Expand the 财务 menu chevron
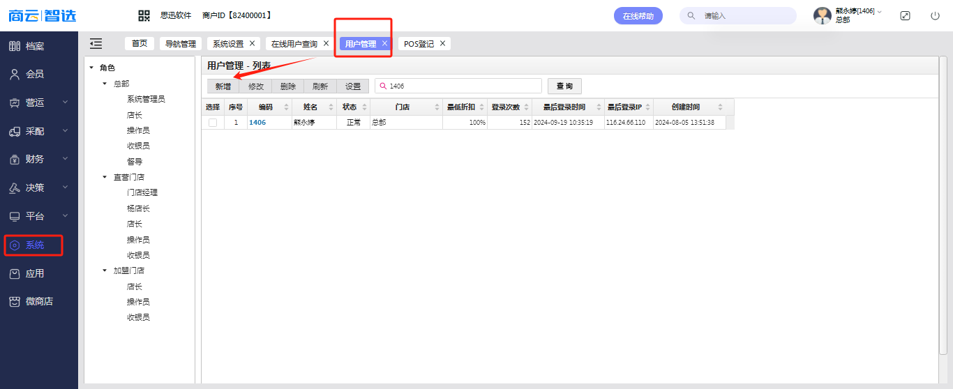The height and width of the screenshot is (389, 953). (66, 159)
